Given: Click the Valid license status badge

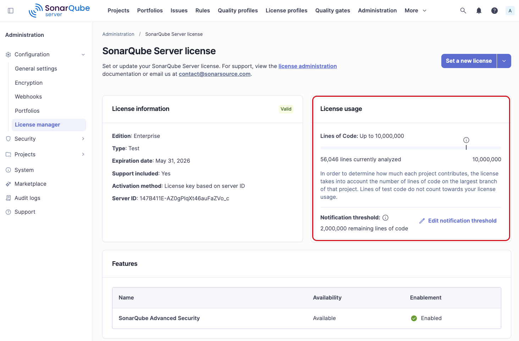Looking at the screenshot, I should pos(286,109).
